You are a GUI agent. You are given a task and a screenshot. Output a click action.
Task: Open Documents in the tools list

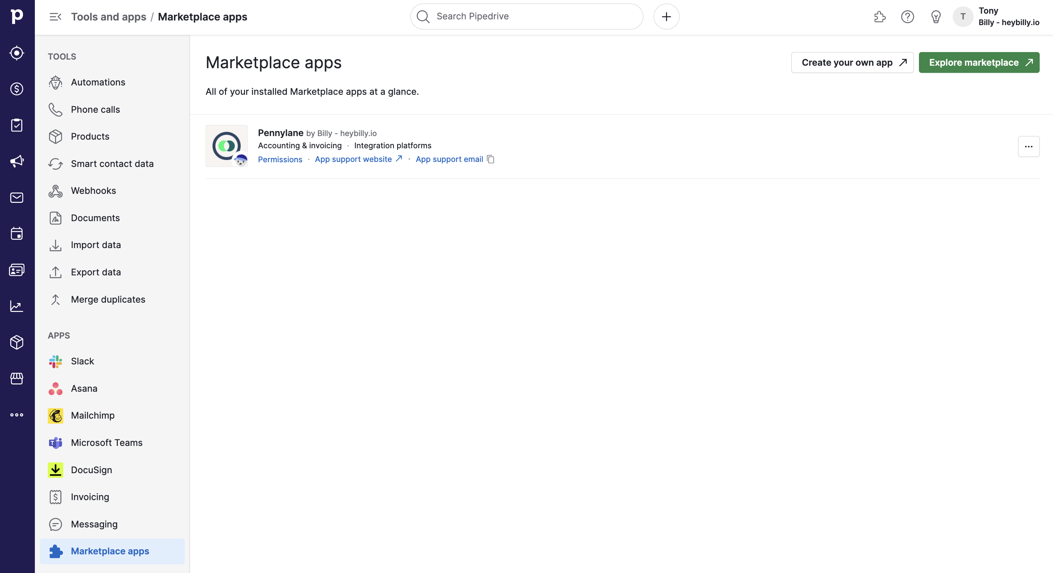(112, 218)
